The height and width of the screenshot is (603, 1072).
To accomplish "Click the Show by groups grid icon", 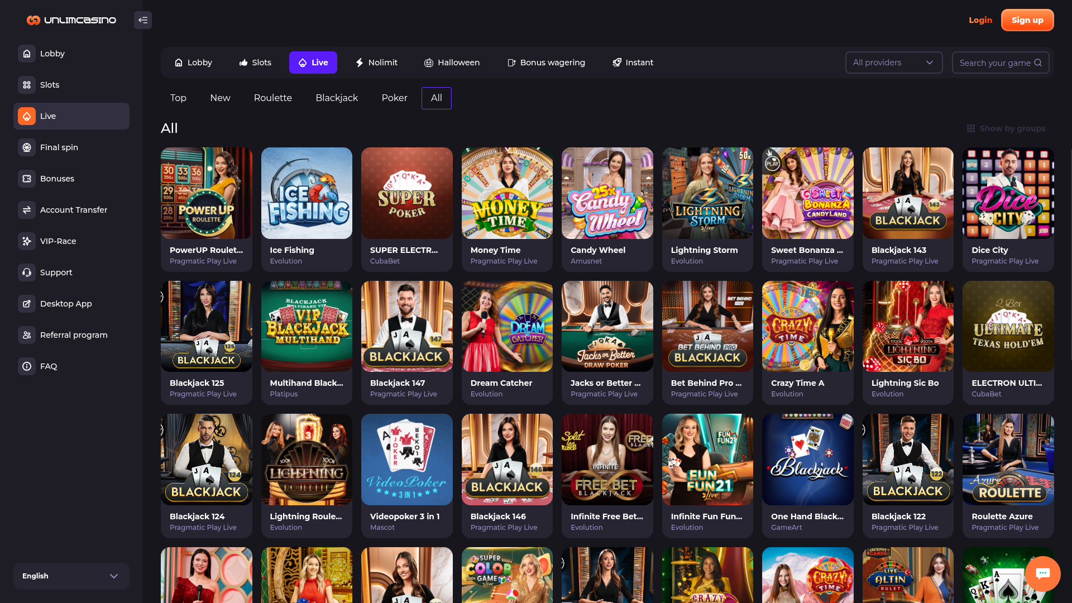I will [x=971, y=128].
